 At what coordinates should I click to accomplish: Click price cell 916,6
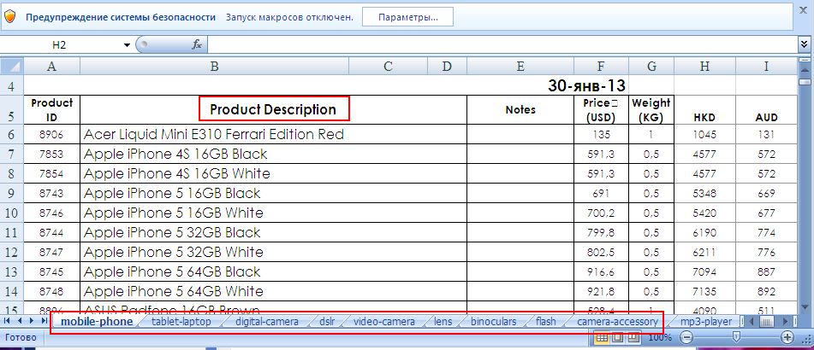point(601,271)
